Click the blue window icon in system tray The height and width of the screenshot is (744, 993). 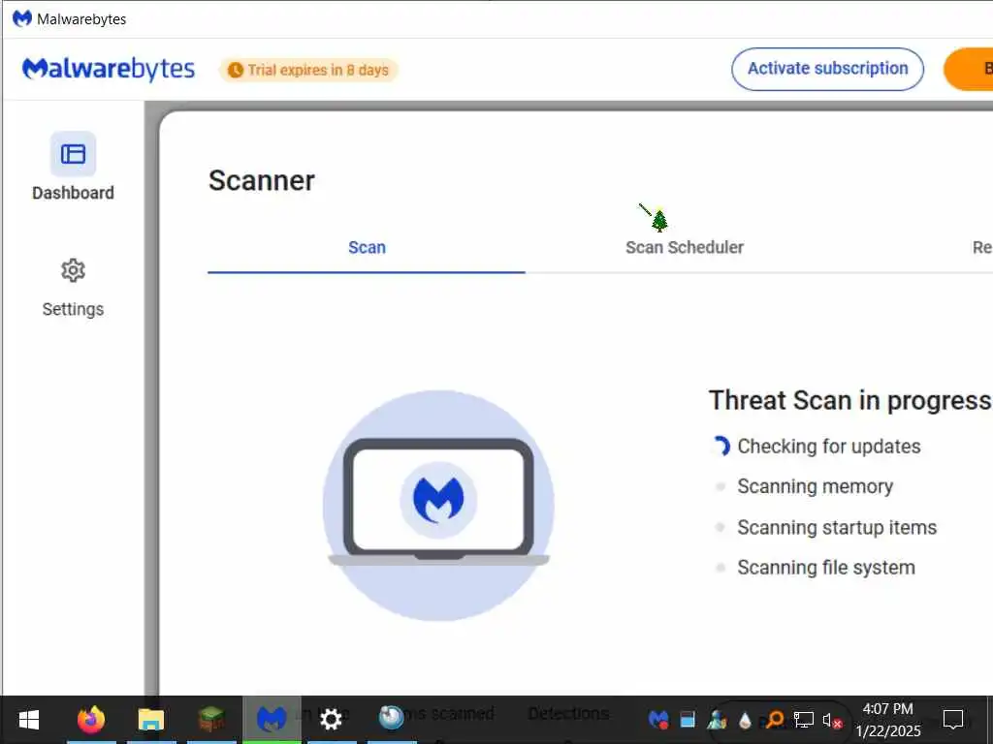tap(688, 720)
